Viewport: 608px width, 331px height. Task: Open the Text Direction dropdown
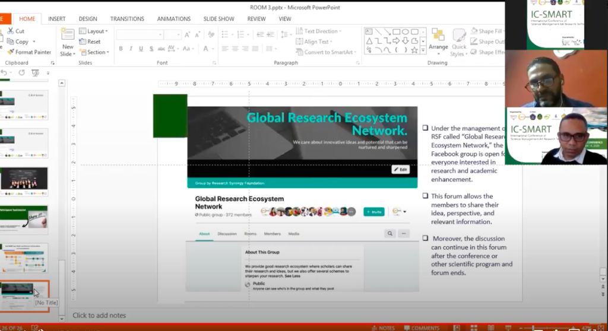pyautogui.click(x=319, y=31)
